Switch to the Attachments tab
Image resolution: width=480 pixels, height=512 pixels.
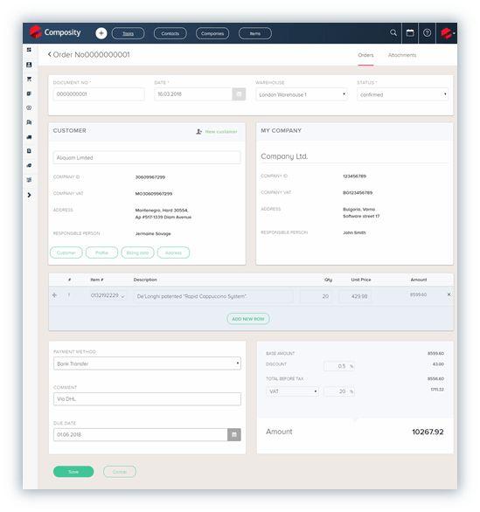[402, 55]
